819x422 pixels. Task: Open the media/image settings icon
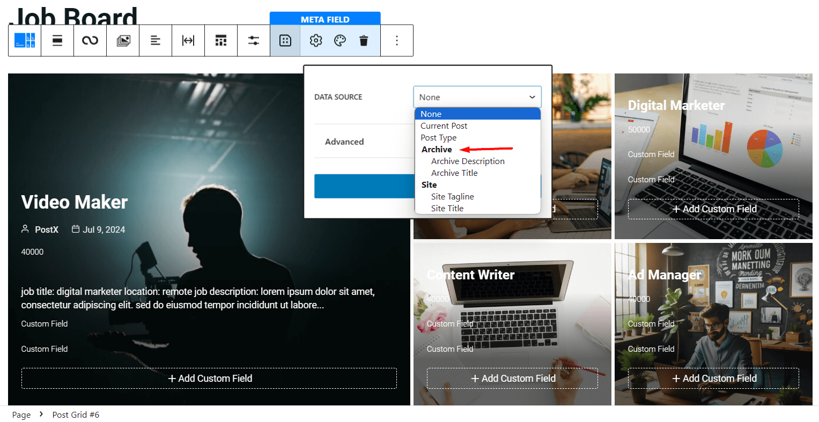[122, 40]
